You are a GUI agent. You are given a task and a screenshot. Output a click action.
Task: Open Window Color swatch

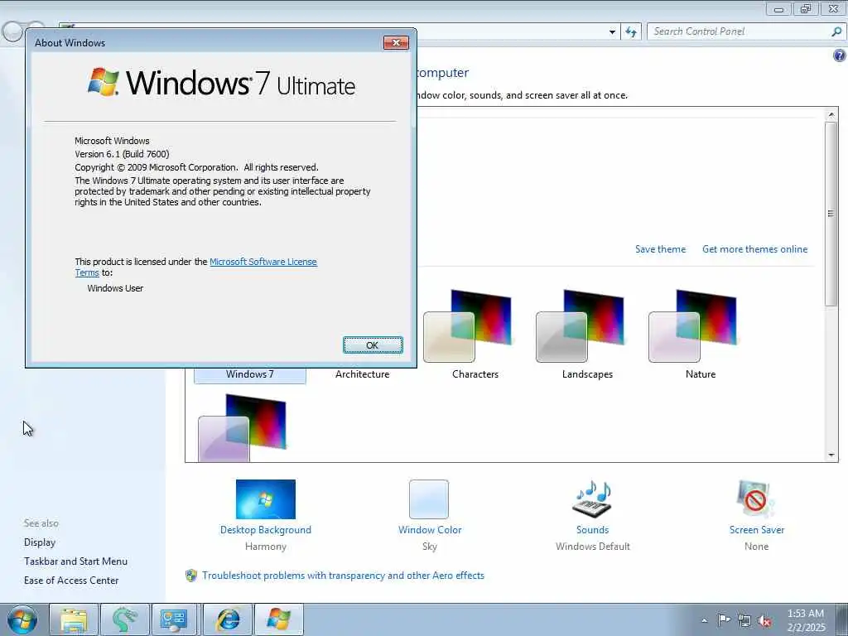[429, 499]
